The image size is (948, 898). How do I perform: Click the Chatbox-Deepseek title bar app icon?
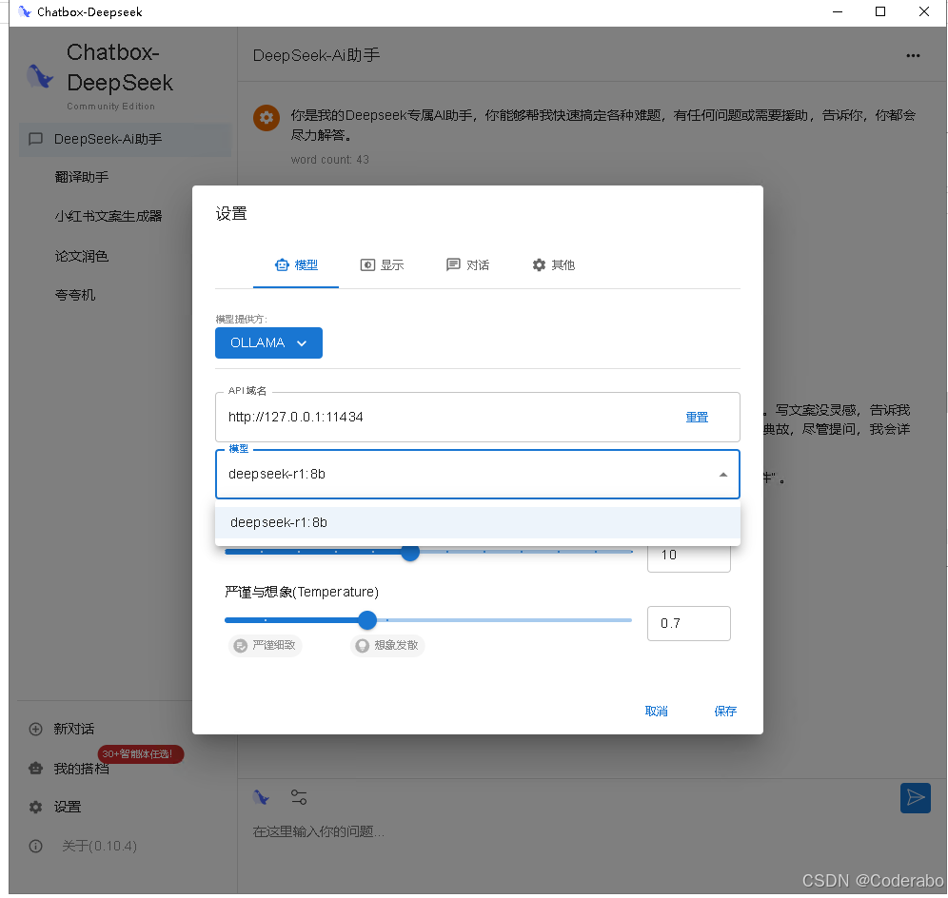click(x=25, y=12)
